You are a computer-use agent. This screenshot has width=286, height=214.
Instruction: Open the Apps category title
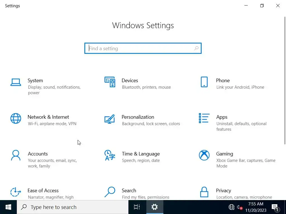tap(221, 117)
